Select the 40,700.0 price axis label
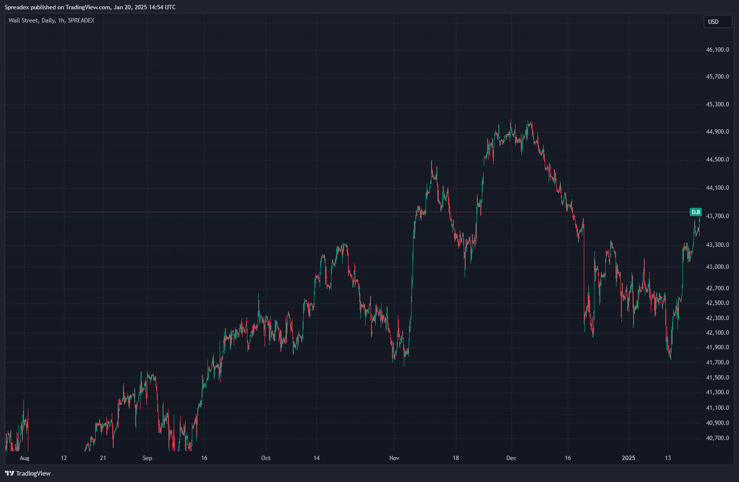Screen dimensions: 739x482 718,438
